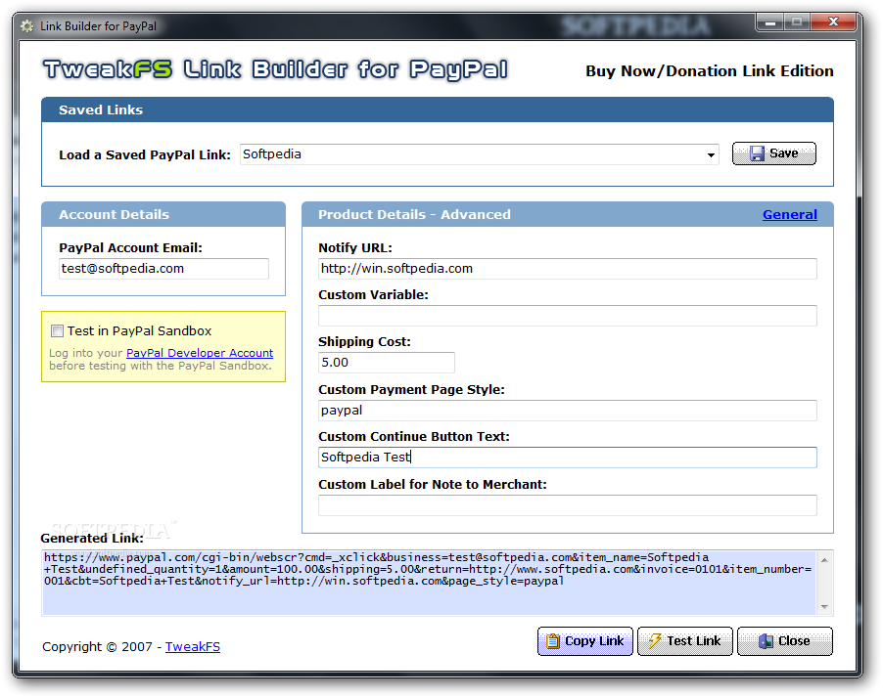The height and width of the screenshot is (698, 883).
Task: Click the Copy Link button
Action: 585,641
